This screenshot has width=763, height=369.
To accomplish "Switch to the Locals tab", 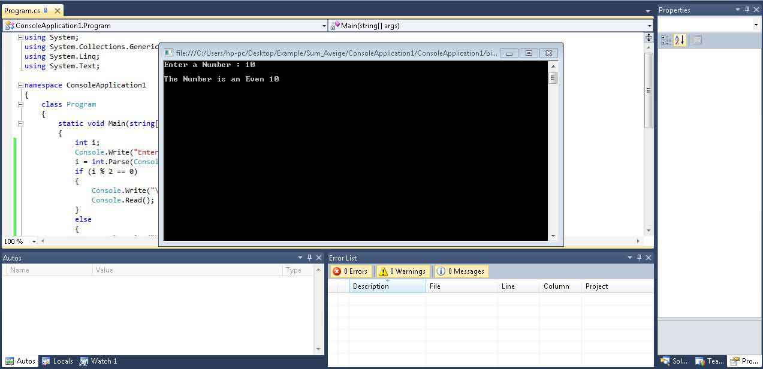I will [x=58, y=361].
